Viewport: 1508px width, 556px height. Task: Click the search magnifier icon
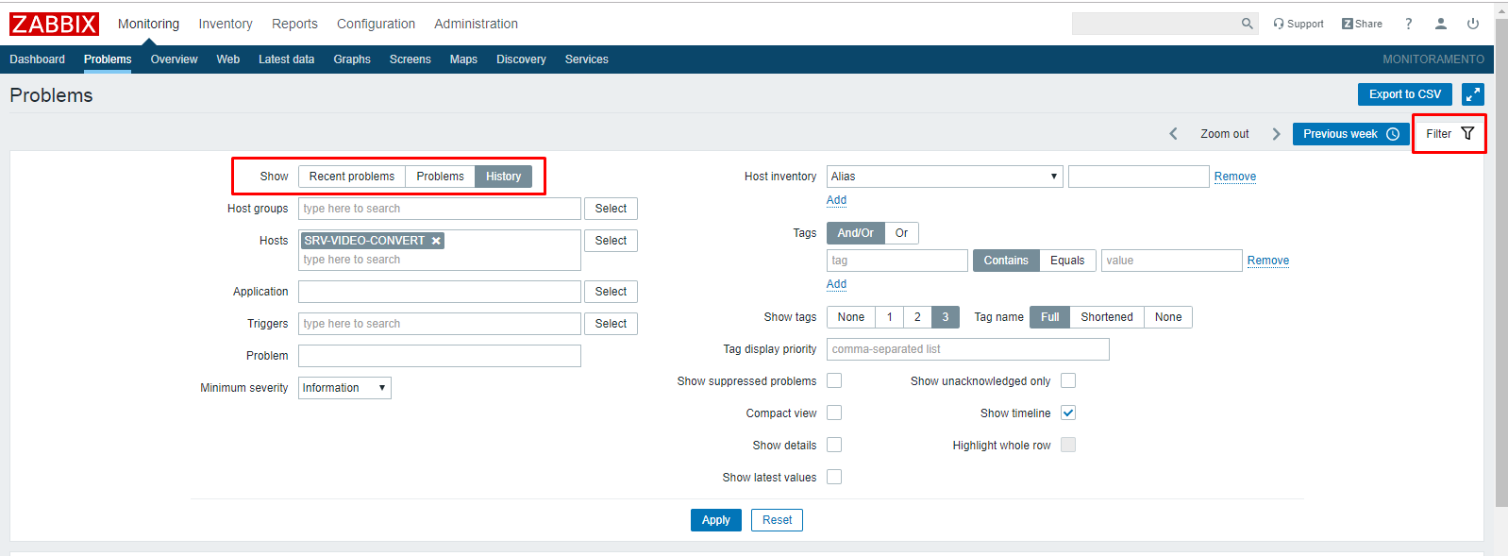(x=1247, y=24)
